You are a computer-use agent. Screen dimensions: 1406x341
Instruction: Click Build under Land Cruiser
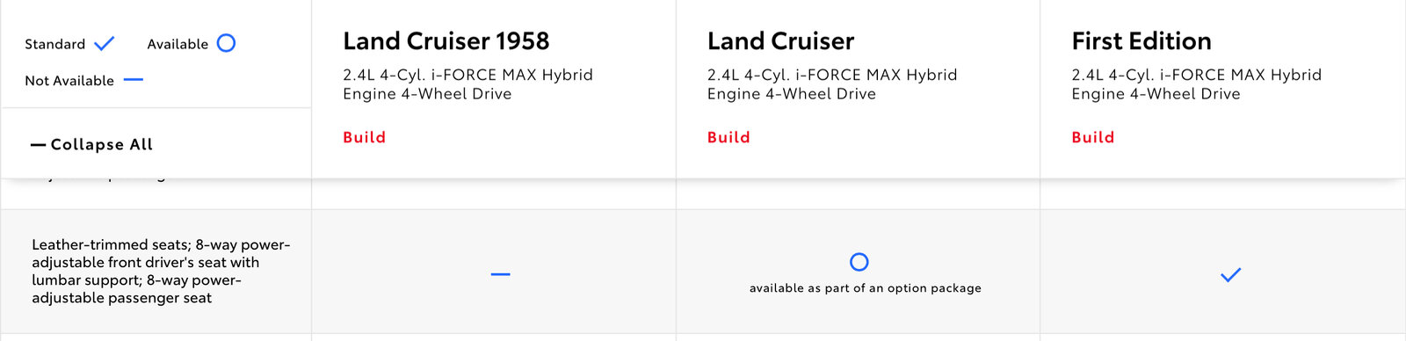(728, 137)
